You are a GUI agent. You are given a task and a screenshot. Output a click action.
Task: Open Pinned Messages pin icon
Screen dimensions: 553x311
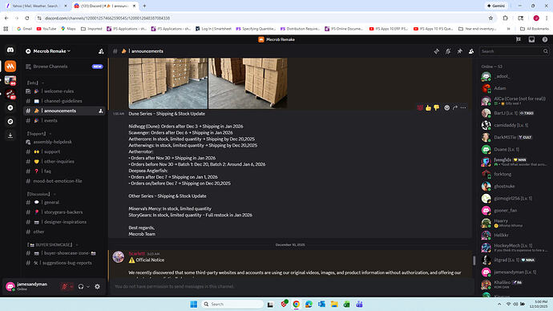click(459, 51)
